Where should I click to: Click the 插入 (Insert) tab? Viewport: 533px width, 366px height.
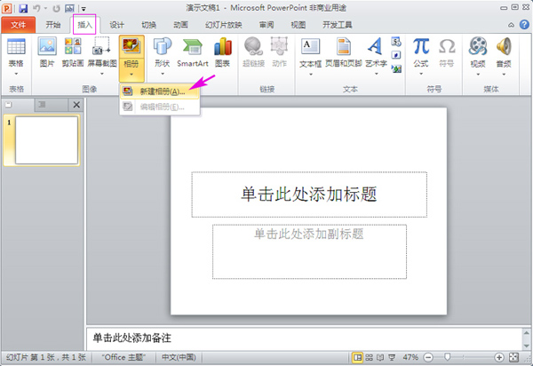pyautogui.click(x=84, y=25)
